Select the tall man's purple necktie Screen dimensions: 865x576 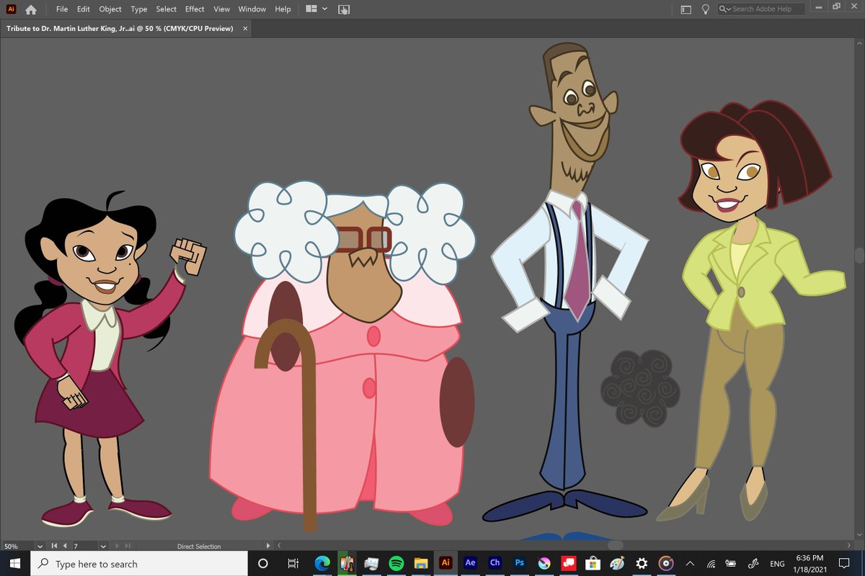point(578,261)
